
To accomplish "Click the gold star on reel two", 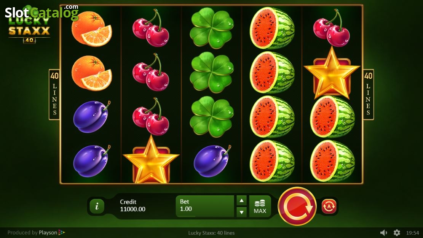I will click(151, 160).
